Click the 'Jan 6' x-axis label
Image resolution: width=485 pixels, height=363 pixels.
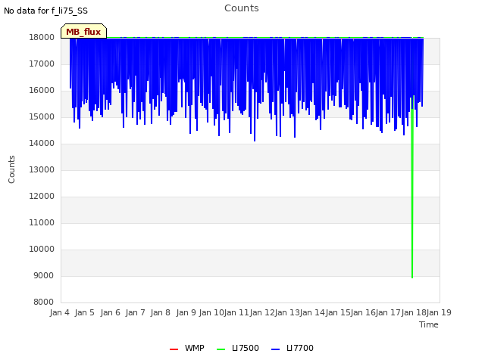pos(110,312)
